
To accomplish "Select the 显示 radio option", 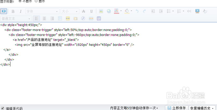I will point(36,1).
